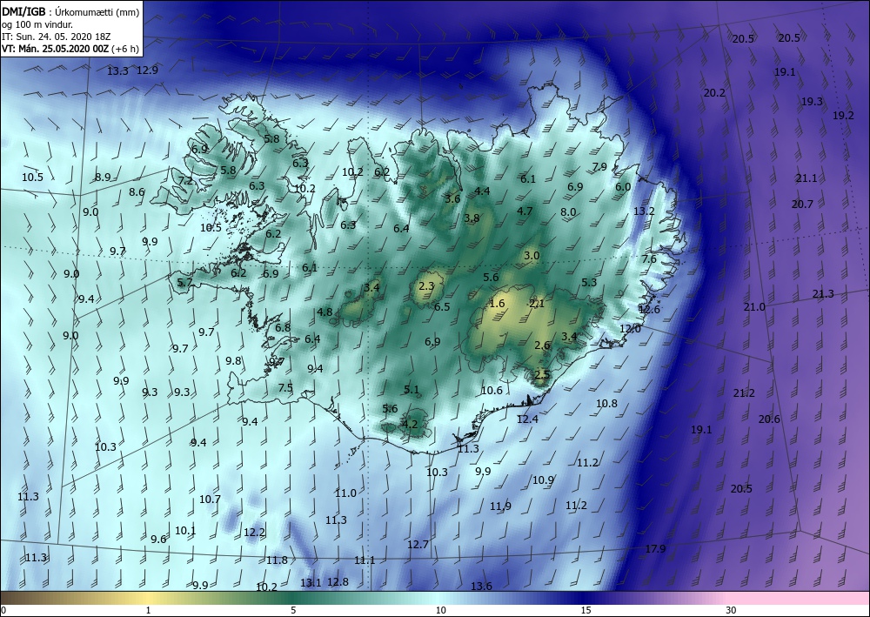Click the map value 3.0
This screenshot has width=870, height=617.
(x=532, y=255)
